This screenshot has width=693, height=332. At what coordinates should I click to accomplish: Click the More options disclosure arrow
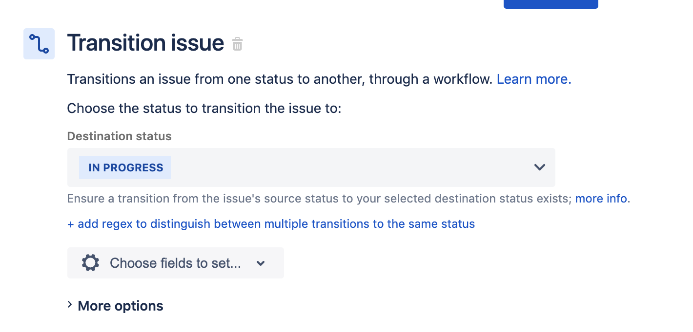coord(70,305)
